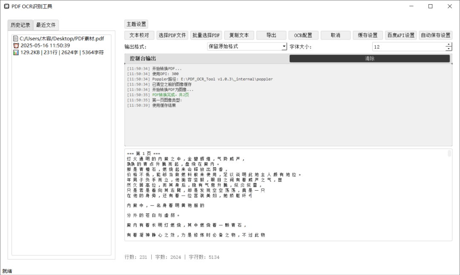Open 自动保存设置 auto-save settings
Viewport: 460px width, 275px height.
click(x=435, y=35)
